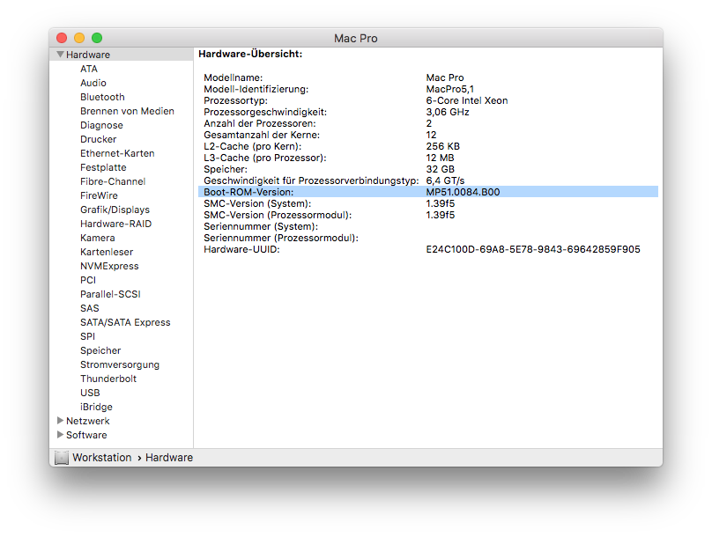Viewport: 712px width, 537px height.
Task: Select SMC-Version (System) label
Action: [x=257, y=203]
